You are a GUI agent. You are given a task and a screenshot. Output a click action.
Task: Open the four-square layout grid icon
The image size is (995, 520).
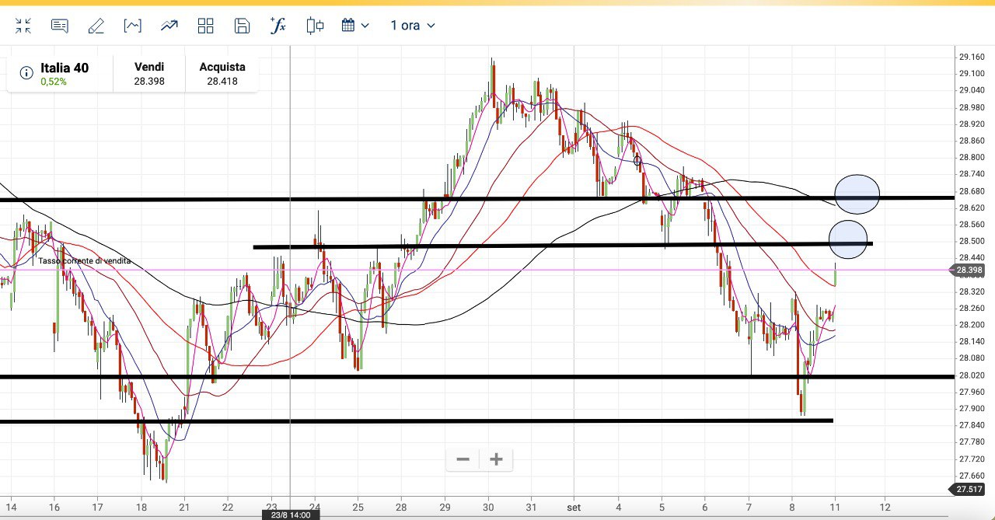206,26
